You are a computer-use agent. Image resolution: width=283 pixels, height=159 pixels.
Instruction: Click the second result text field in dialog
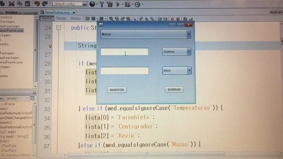(125, 71)
